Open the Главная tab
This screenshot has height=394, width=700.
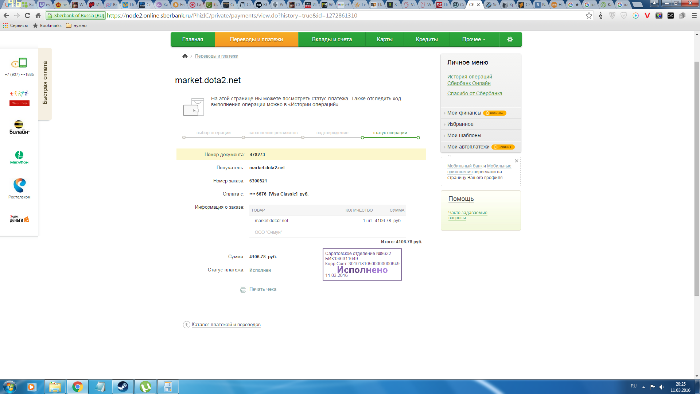pyautogui.click(x=192, y=39)
